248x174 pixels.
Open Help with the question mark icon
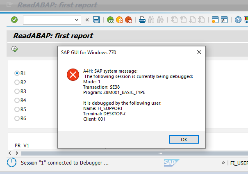(x=238, y=20)
